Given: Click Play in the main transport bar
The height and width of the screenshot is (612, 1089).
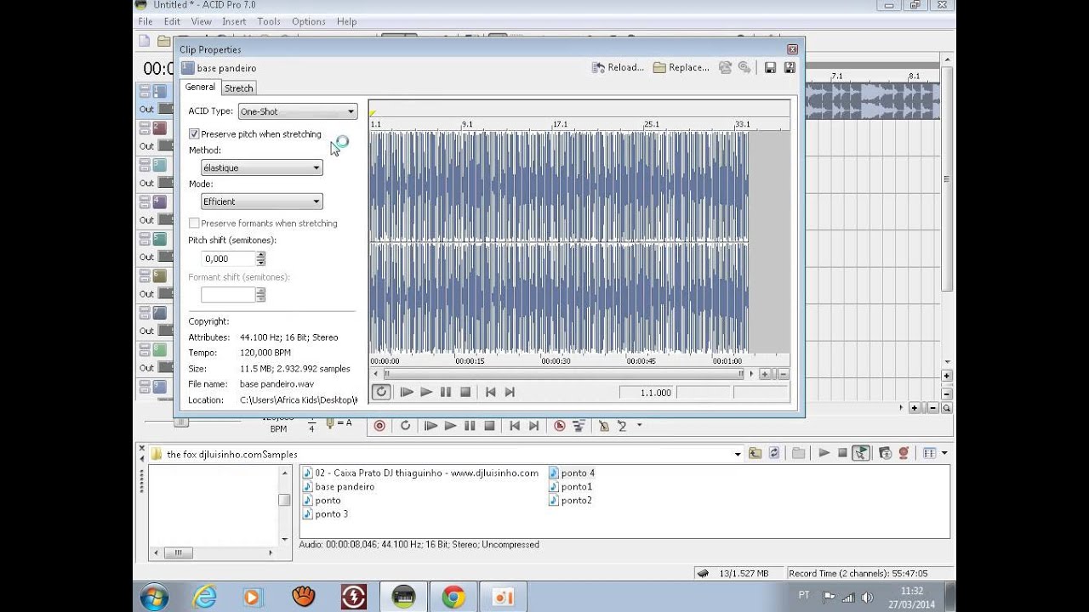Looking at the screenshot, I should 450,426.
